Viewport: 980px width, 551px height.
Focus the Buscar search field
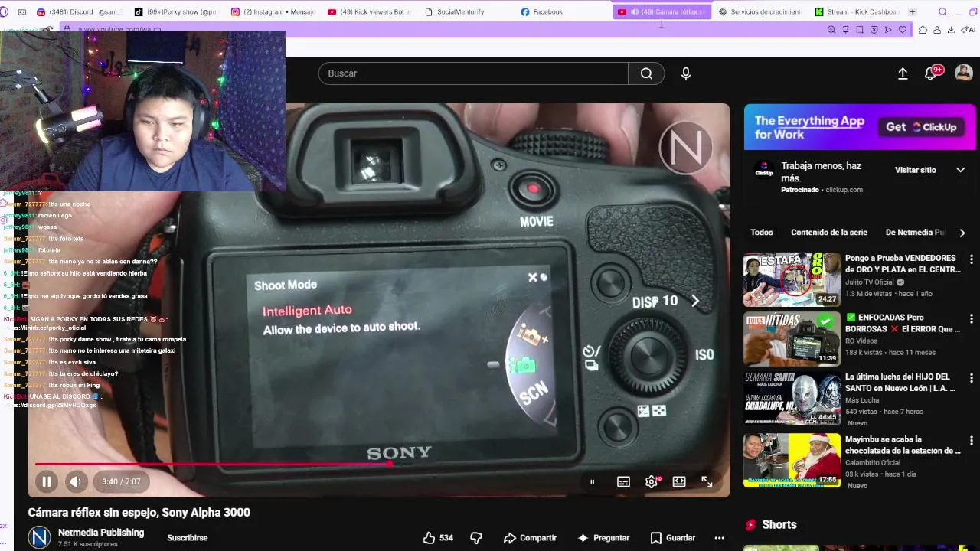point(473,73)
